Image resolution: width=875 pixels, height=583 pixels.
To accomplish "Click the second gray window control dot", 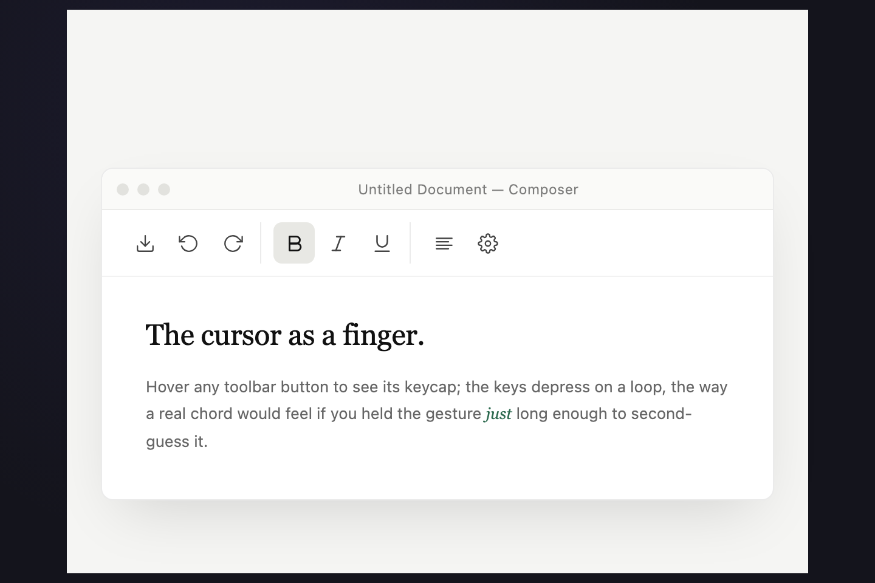I will 143,189.
